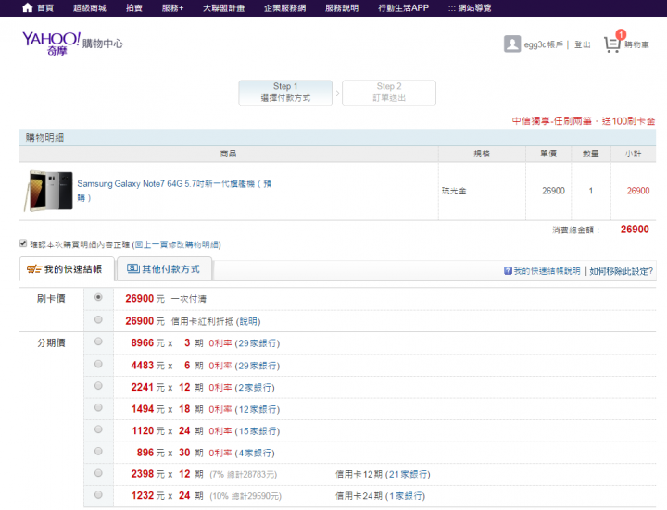Select the 8966元 x 3期 installment option
Viewport: 667px width, 510px height.
click(x=98, y=342)
